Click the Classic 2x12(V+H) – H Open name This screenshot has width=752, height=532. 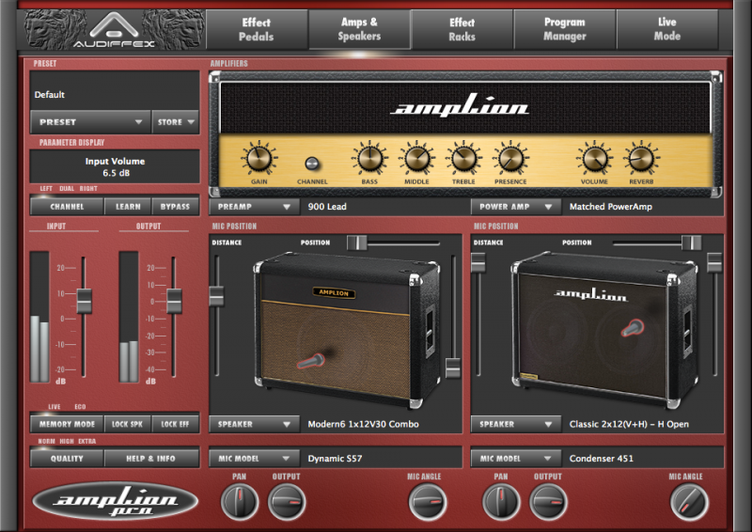pyautogui.click(x=643, y=424)
